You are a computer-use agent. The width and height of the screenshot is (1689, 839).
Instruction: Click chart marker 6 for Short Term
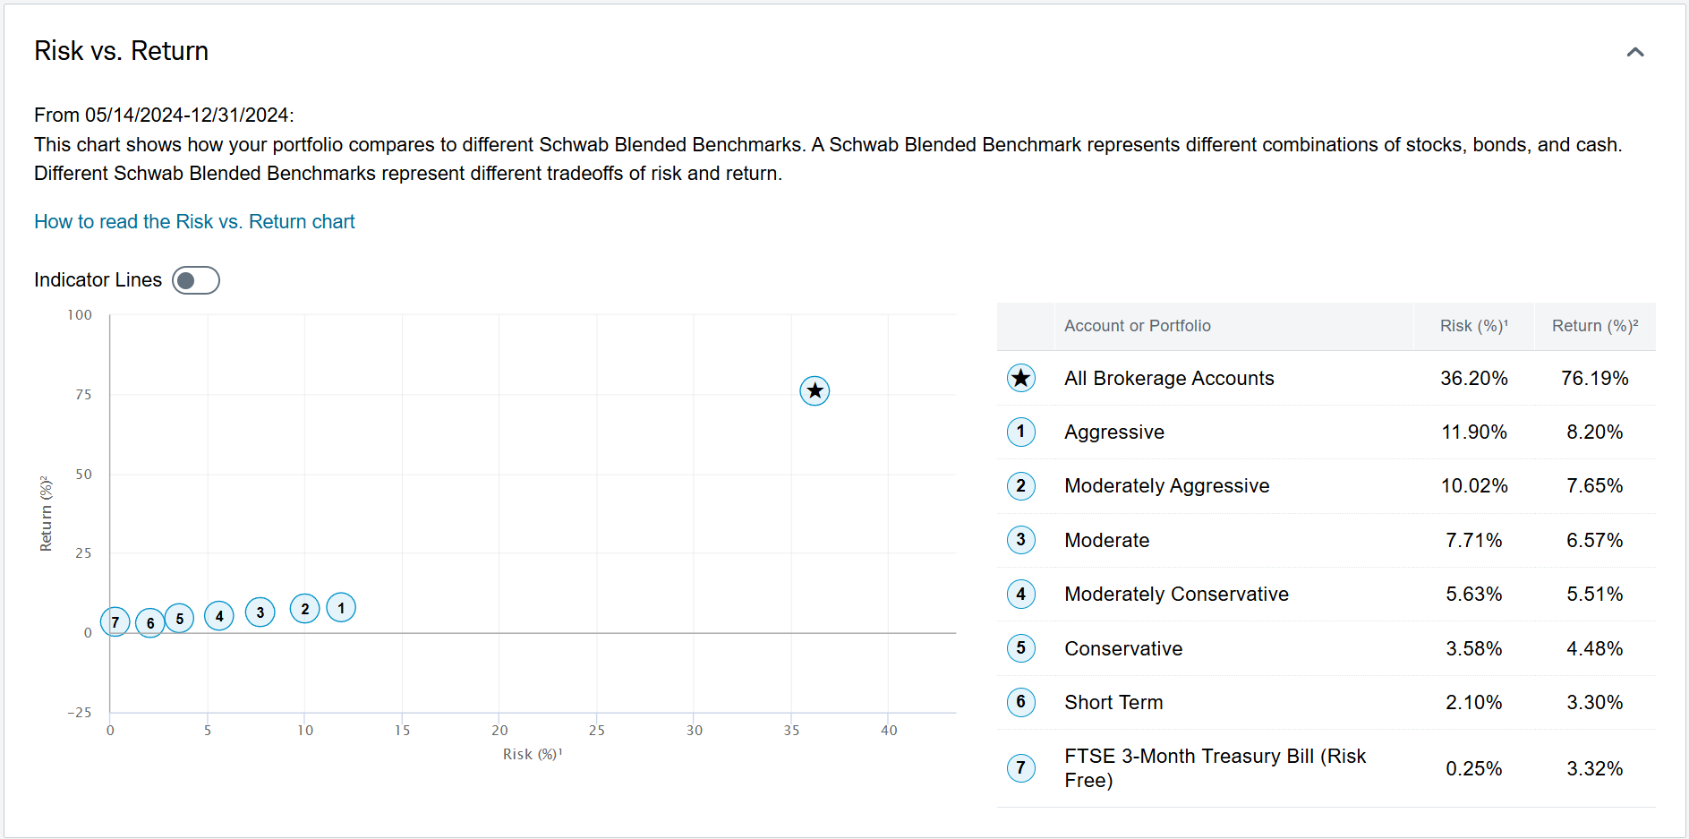coord(150,622)
